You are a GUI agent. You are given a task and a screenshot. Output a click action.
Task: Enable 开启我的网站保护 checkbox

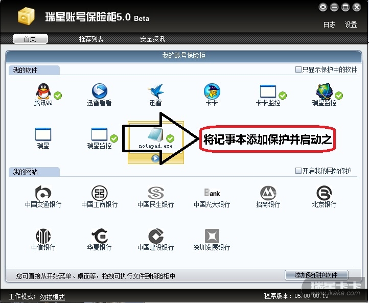(298, 171)
